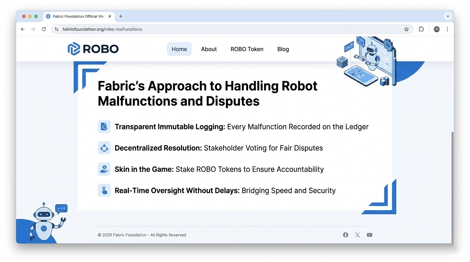Click the Decentralized Resolution text

pos(158,148)
